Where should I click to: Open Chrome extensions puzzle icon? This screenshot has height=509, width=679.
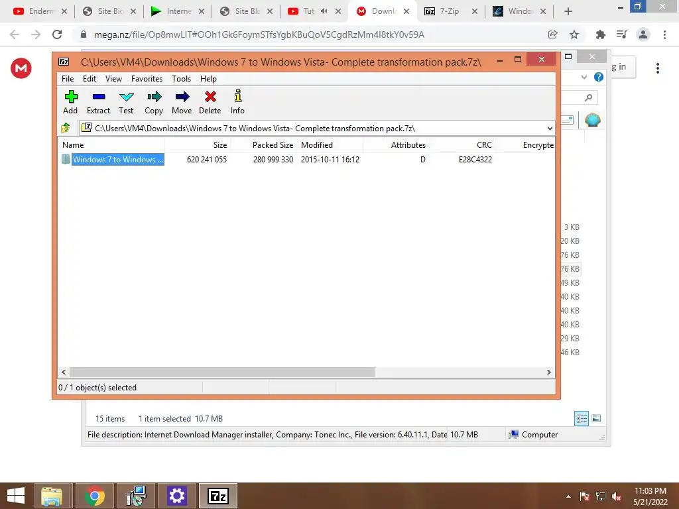click(600, 34)
